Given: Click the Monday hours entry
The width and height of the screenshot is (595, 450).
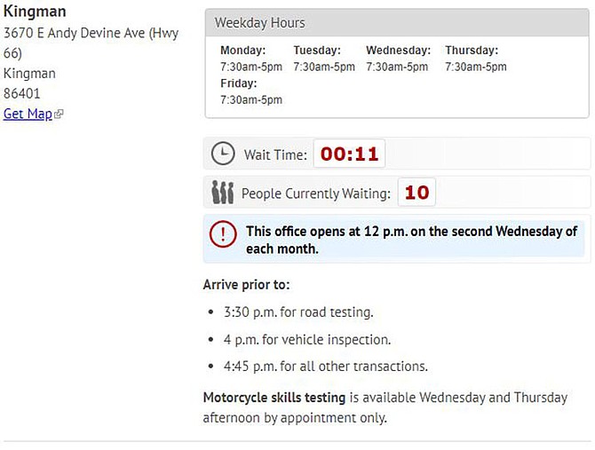Looking at the screenshot, I should pyautogui.click(x=251, y=59).
